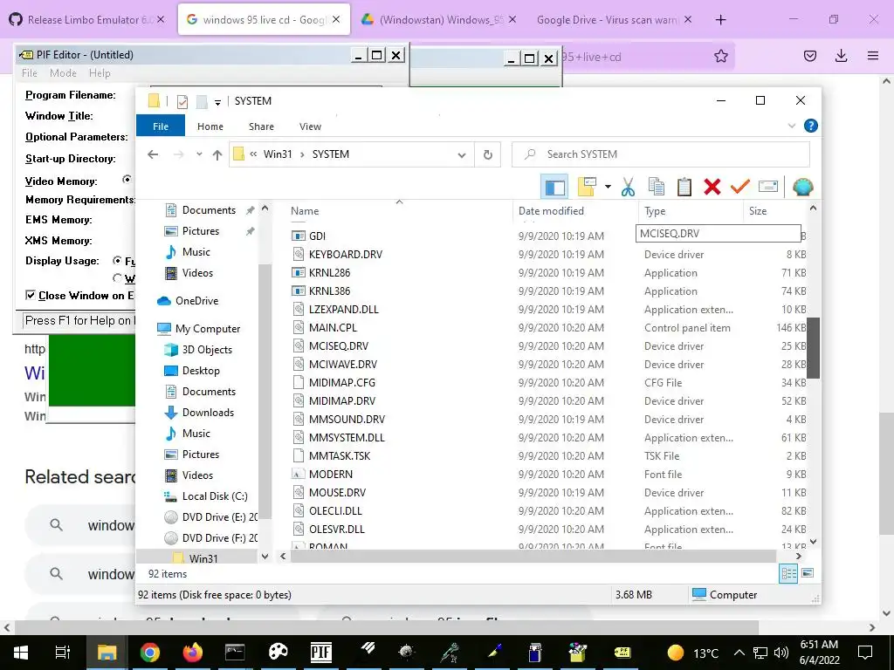894x670 pixels.
Task: Open the Explorer View tab
Action: [310, 126]
